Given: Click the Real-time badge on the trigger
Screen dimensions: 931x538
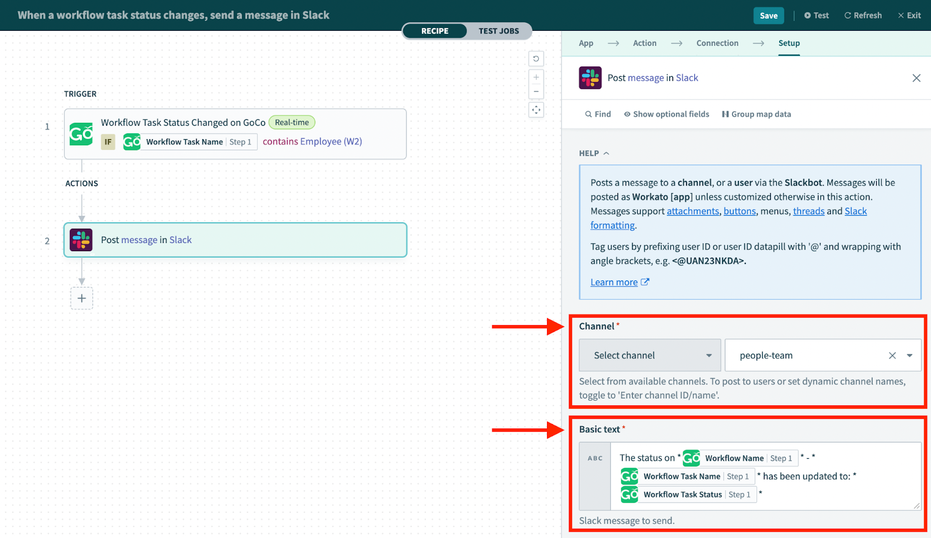Looking at the screenshot, I should tap(292, 123).
